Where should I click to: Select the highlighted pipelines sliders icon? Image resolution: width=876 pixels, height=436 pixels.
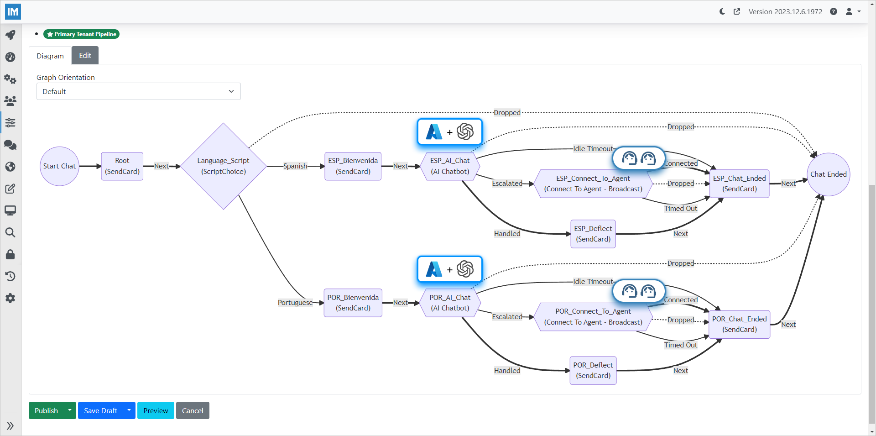[x=10, y=123]
